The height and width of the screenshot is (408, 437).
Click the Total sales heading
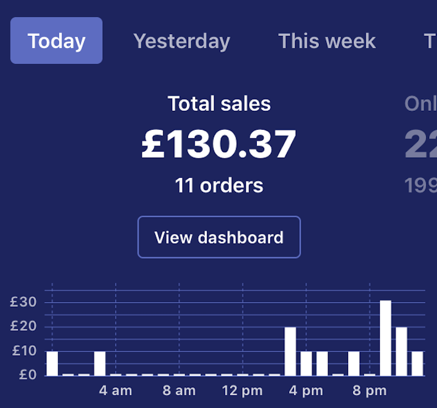pos(219,104)
